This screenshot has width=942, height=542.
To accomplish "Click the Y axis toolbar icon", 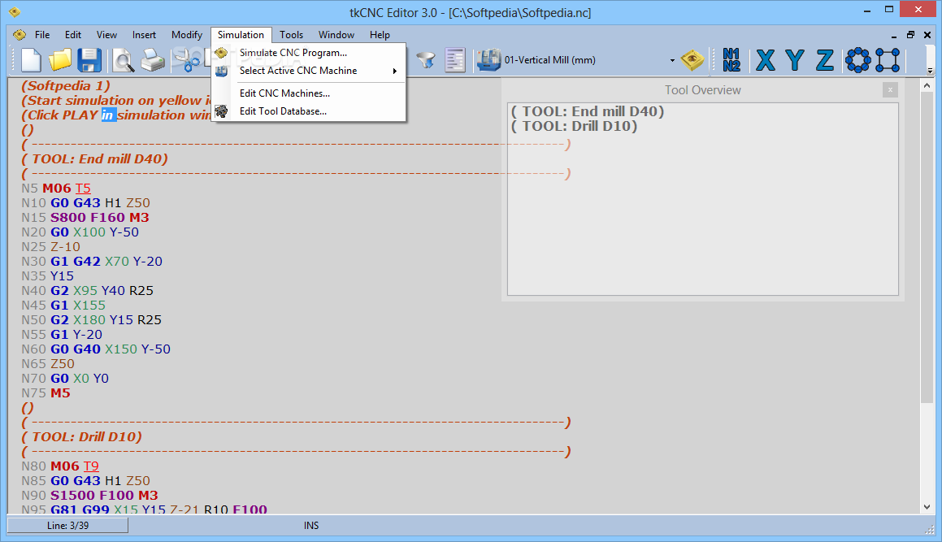I will [x=795, y=60].
